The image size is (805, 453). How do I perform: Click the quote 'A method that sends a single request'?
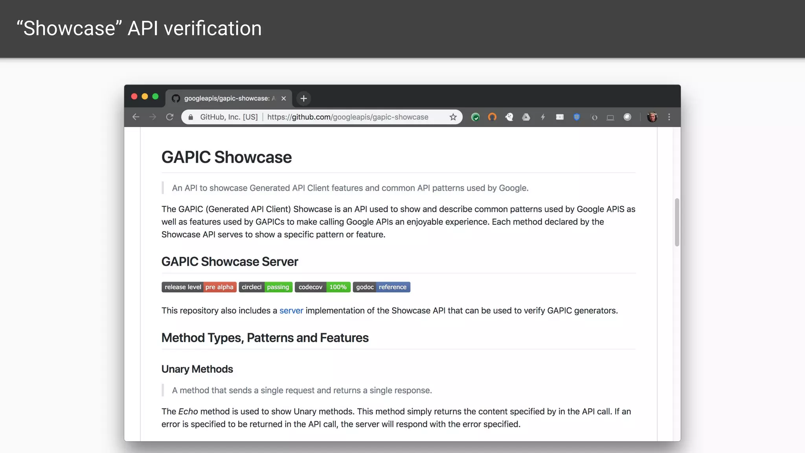point(301,390)
